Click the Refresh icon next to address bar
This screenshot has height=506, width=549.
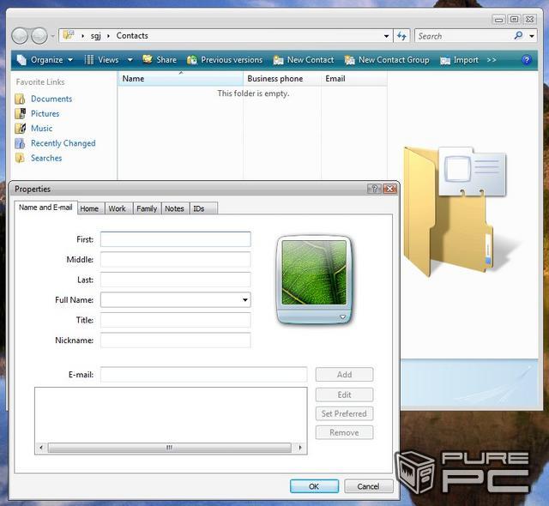point(401,36)
